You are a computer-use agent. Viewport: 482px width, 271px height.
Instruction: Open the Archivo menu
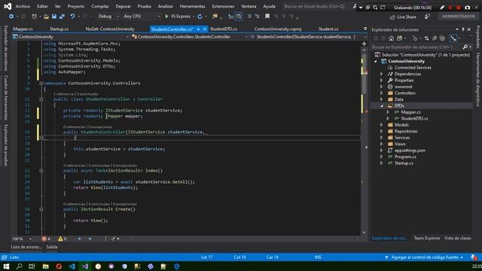click(23, 6)
